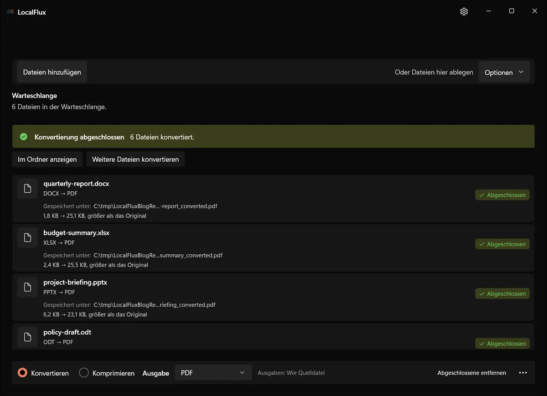The image size is (547, 396).
Task: Click Weitere Dateien konvertieren button
Action: (135, 159)
